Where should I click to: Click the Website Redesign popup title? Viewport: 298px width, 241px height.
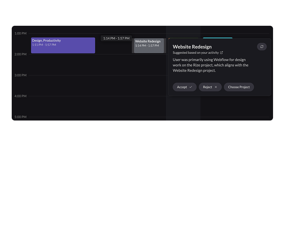coord(192,47)
